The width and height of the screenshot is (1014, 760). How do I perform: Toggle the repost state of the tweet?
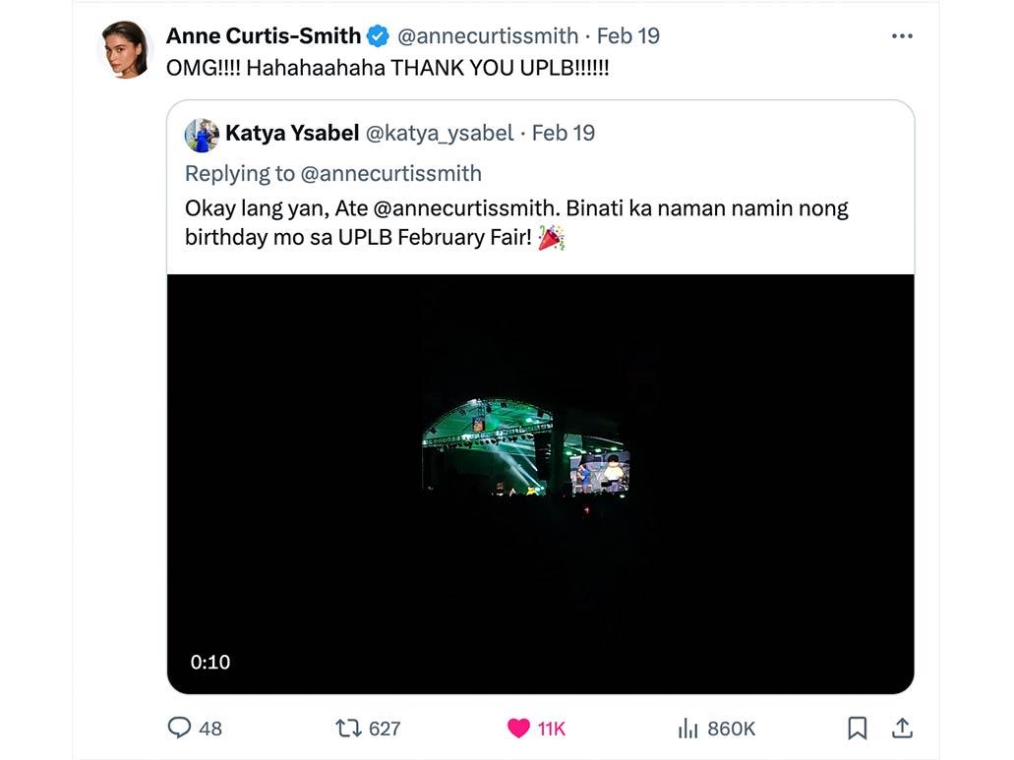coord(346,729)
